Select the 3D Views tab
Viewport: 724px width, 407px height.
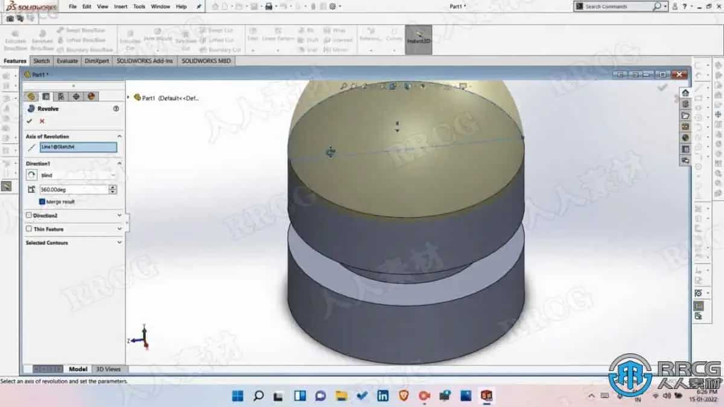109,369
